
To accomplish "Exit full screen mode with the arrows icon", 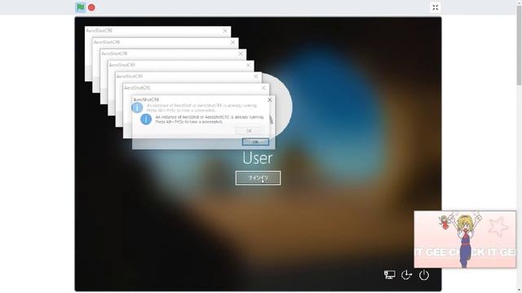I will (x=435, y=7).
